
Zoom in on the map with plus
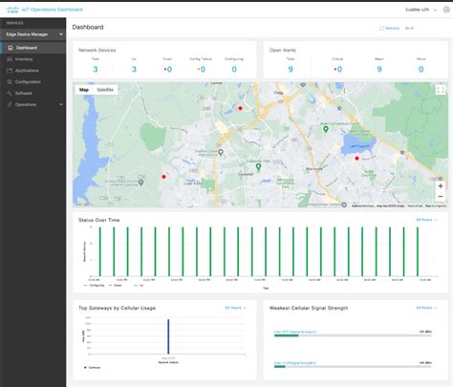click(441, 186)
